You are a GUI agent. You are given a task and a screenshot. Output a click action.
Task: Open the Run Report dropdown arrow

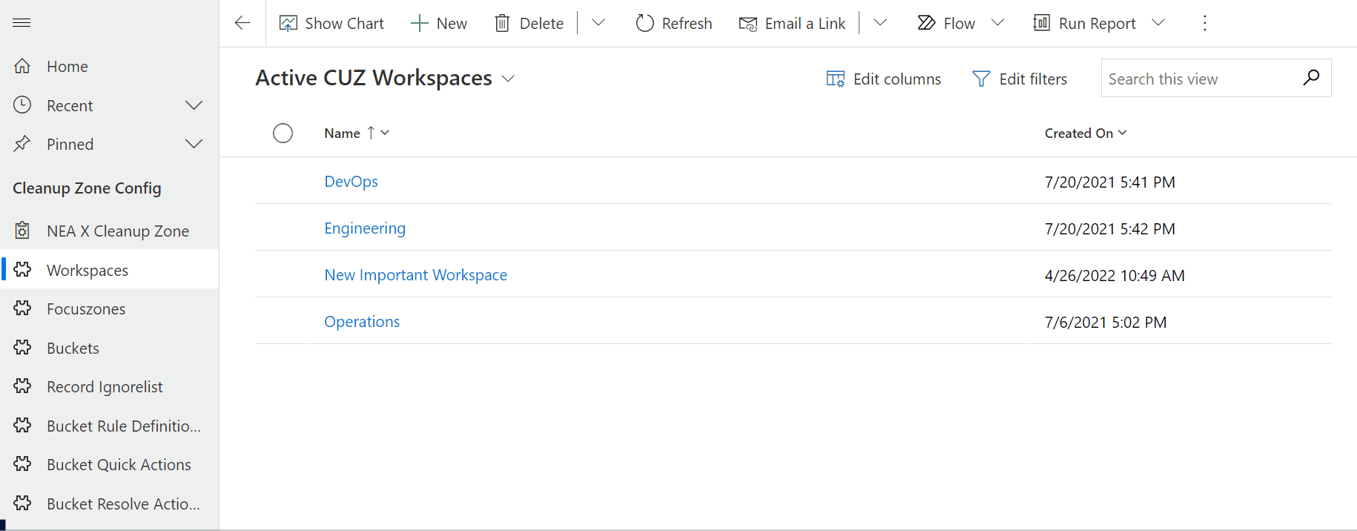[1158, 23]
